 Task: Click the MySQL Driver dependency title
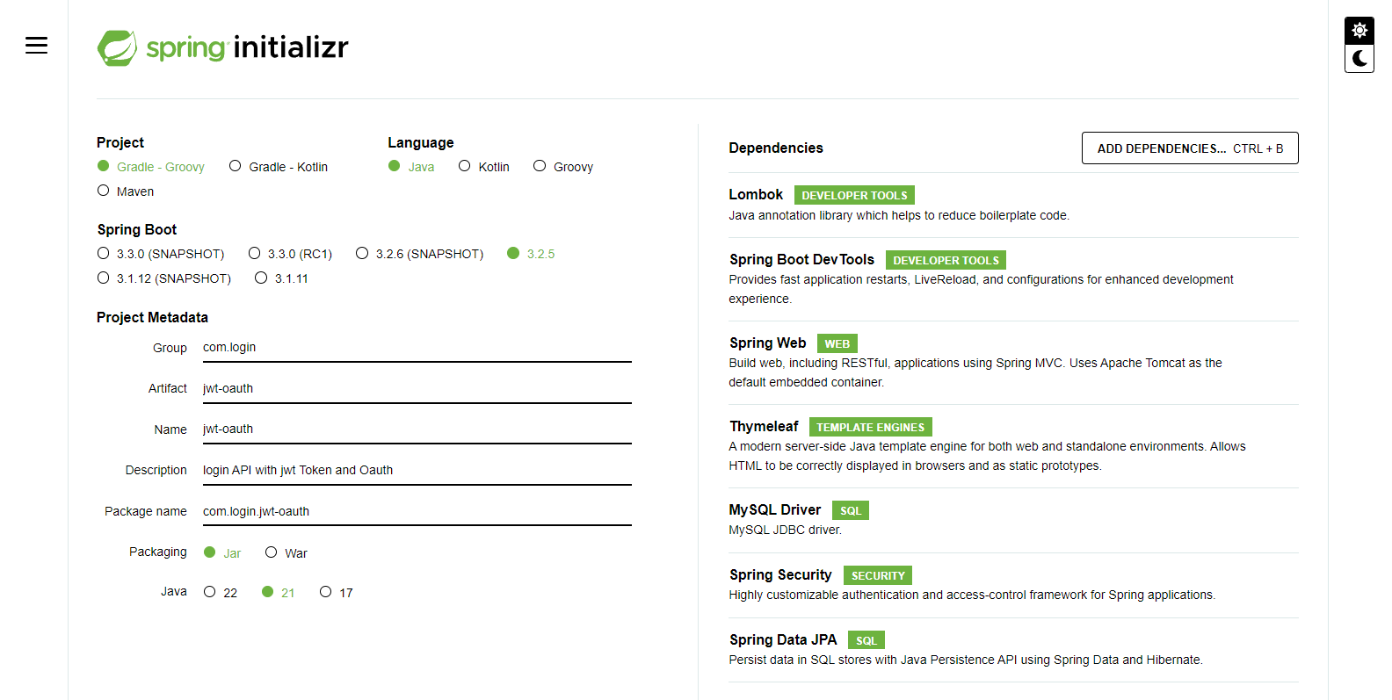tap(774, 510)
